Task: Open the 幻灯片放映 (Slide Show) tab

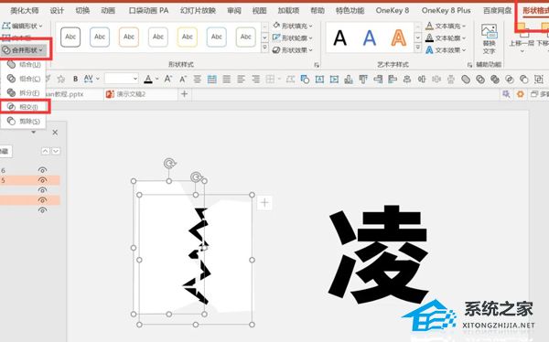Action: coord(198,10)
